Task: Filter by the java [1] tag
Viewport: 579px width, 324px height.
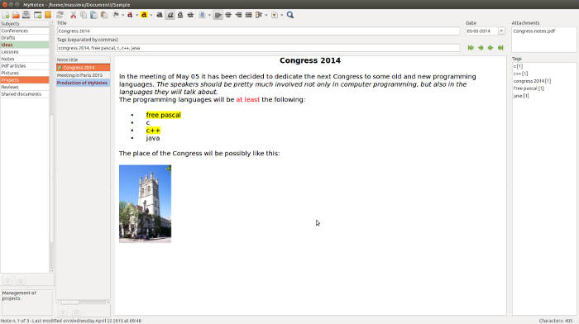Action: [x=521, y=96]
